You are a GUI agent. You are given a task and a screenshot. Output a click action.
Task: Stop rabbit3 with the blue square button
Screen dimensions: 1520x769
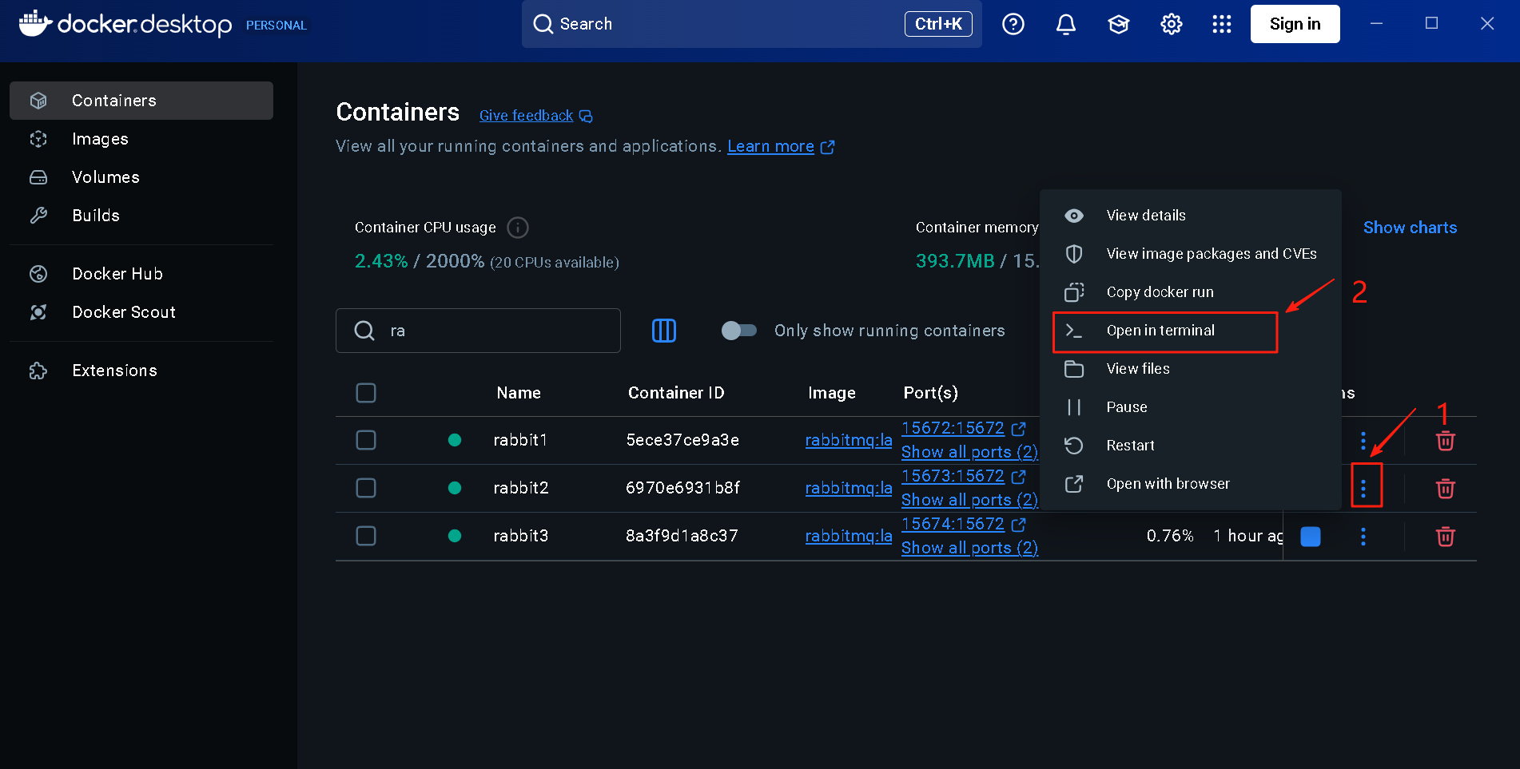coord(1310,537)
